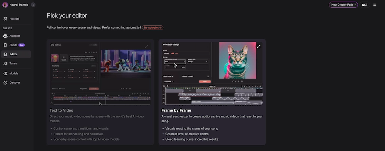Screen dimensions: 385x151
Task: Select the Editor sidebar item
Action: pyautogui.click(x=16, y=54)
